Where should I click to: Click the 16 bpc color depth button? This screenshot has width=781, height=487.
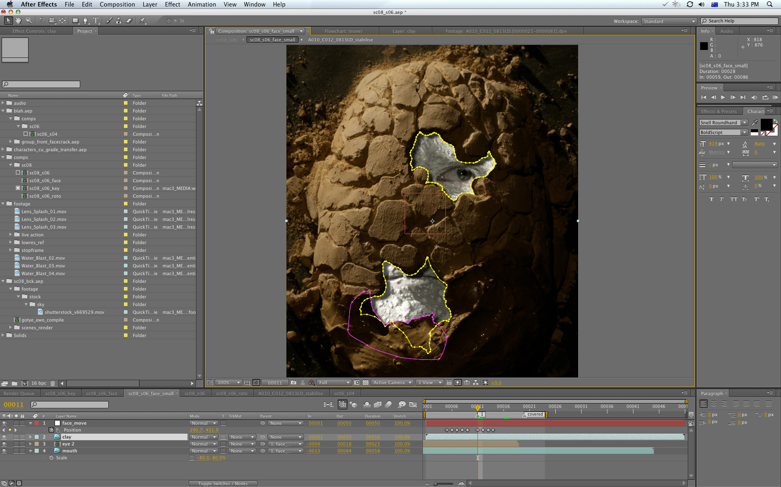39,383
